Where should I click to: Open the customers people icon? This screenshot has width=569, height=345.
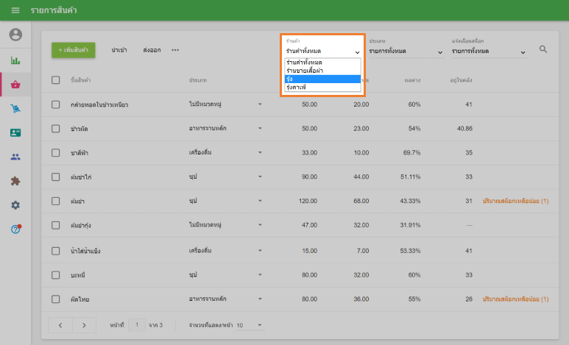(15, 157)
